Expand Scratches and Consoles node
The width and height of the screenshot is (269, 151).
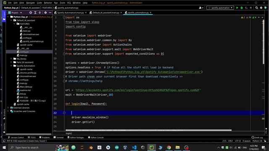pos(8,111)
